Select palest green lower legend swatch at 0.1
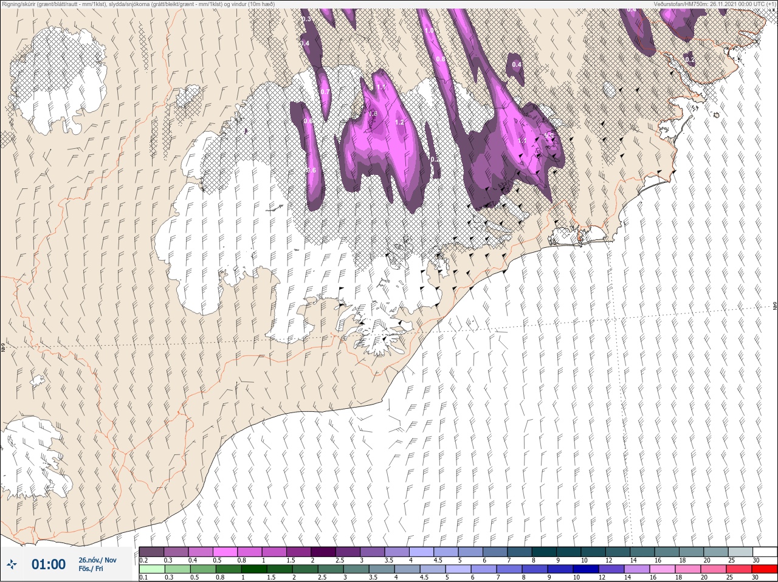The width and height of the screenshot is (778, 582). [x=151, y=569]
